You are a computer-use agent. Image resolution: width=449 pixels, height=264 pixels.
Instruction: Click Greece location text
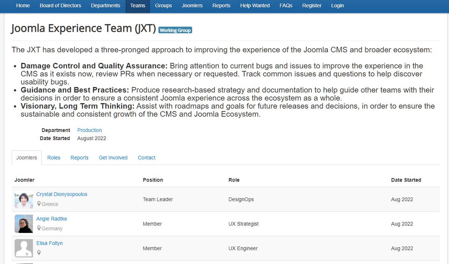pos(50,204)
